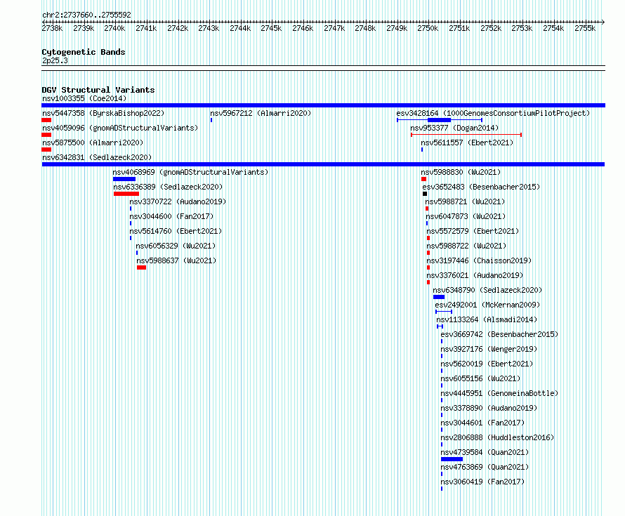
Task: Click the 2744k mark on the ruler
Action: [x=240, y=28]
